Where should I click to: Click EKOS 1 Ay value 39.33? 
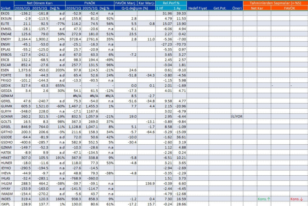(x=181, y=13)
